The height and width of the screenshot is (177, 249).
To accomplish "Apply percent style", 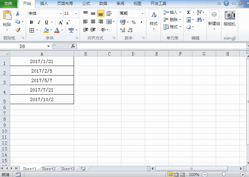I will coord(134,22).
